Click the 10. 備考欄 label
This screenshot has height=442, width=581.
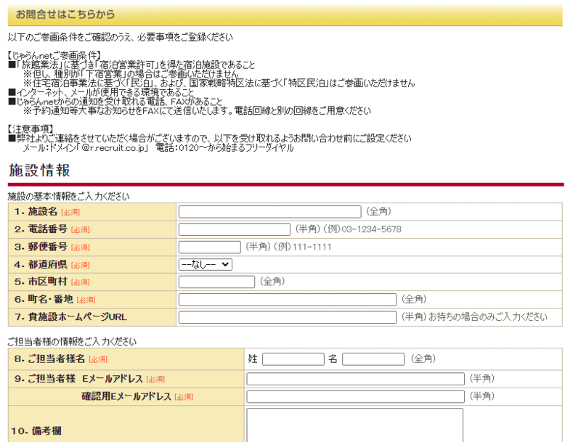click(x=36, y=431)
